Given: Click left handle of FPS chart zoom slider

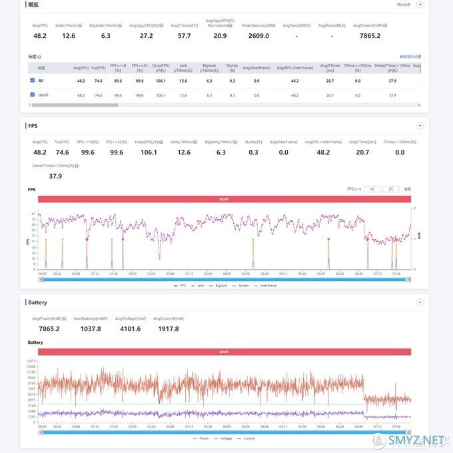Looking at the screenshot, I should tap(41, 280).
